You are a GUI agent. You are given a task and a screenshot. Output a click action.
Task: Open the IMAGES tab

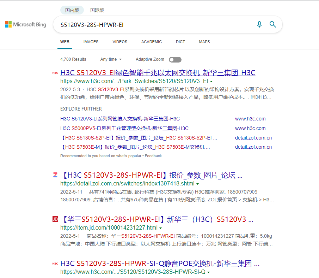click(x=91, y=42)
